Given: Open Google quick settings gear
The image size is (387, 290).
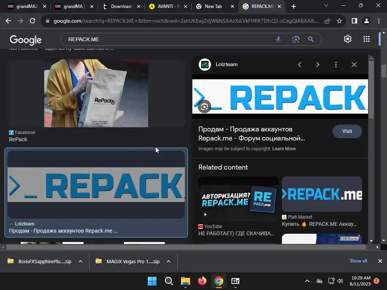Looking at the screenshot, I should tap(348, 39).
